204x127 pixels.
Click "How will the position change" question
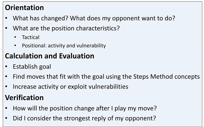point(84,108)
